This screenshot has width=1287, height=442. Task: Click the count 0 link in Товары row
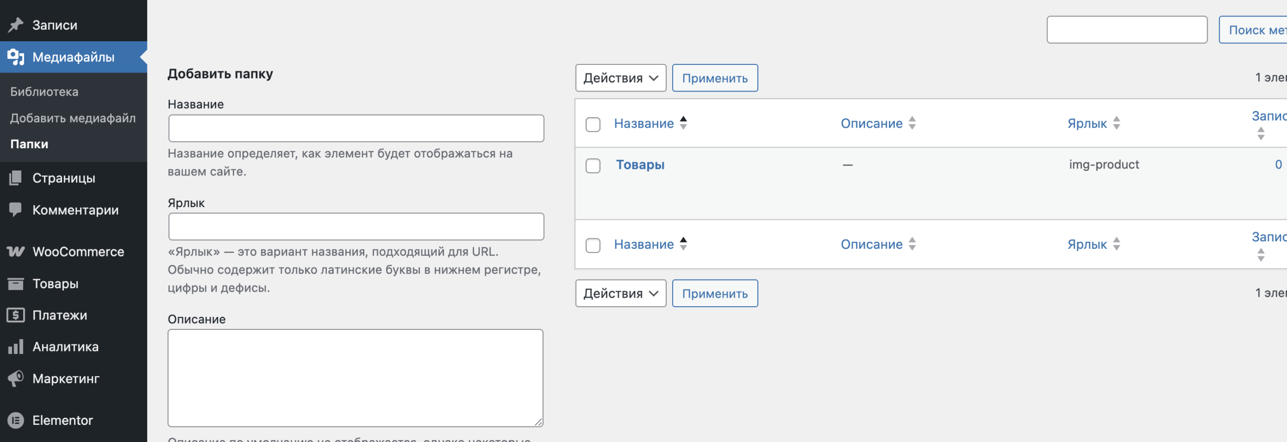click(x=1278, y=164)
